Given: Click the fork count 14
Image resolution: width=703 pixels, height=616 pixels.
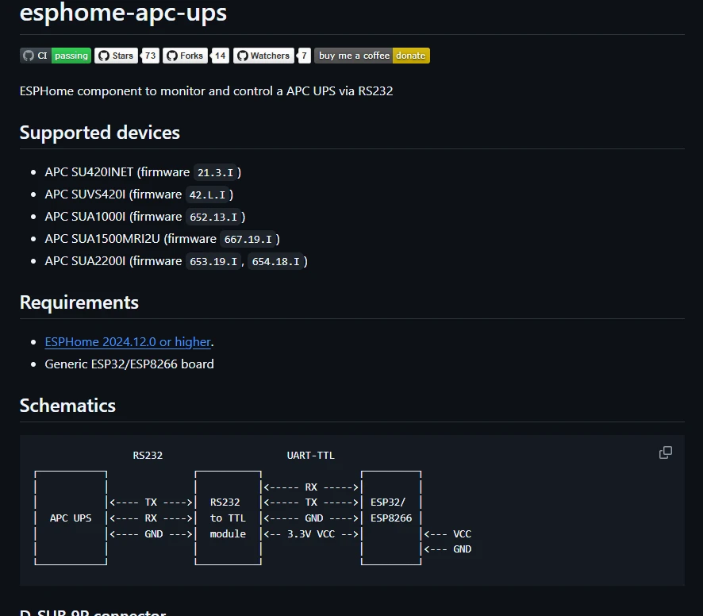Looking at the screenshot, I should click(x=220, y=56).
